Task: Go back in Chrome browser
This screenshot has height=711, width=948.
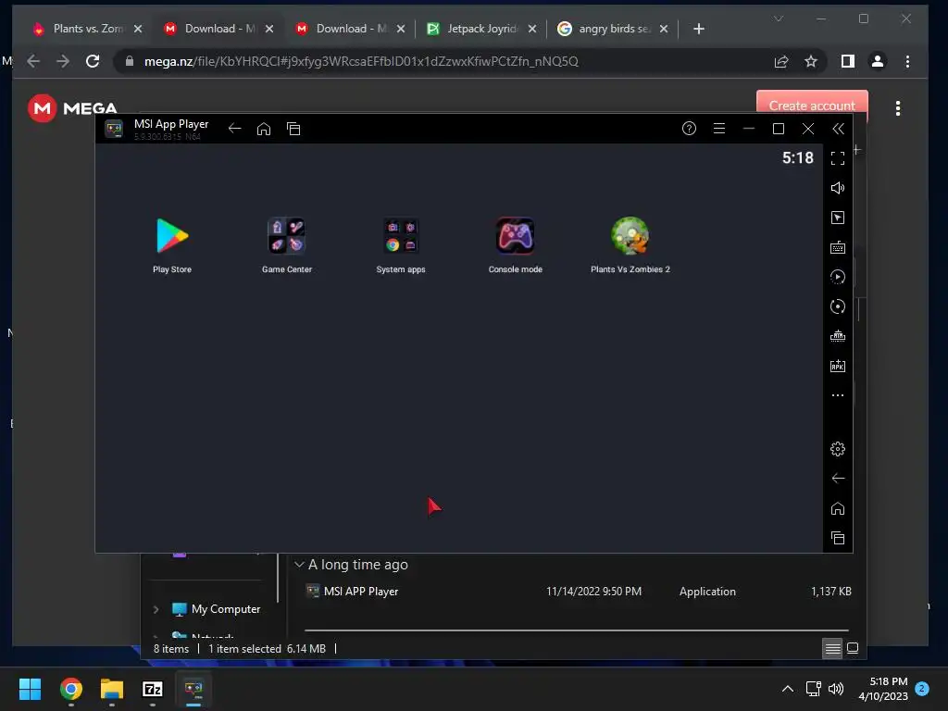Action: click(33, 61)
